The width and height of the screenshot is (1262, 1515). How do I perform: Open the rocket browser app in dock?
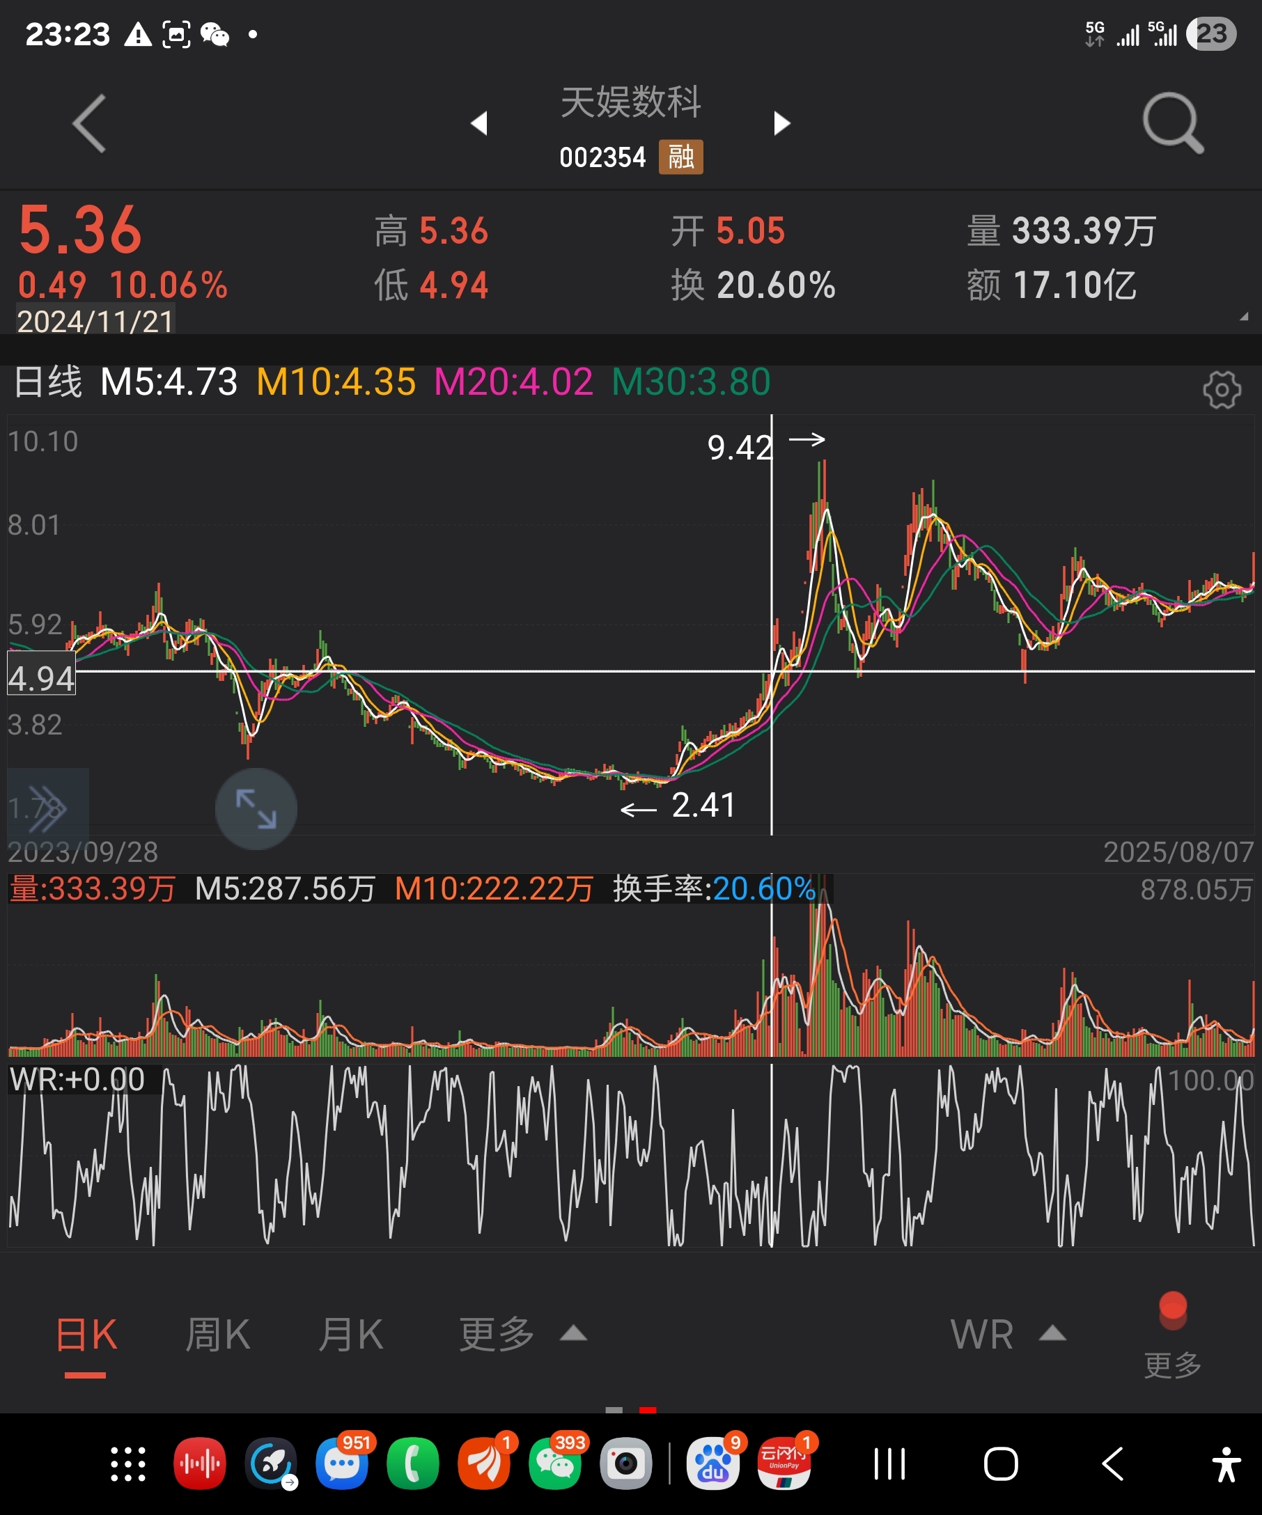(272, 1463)
